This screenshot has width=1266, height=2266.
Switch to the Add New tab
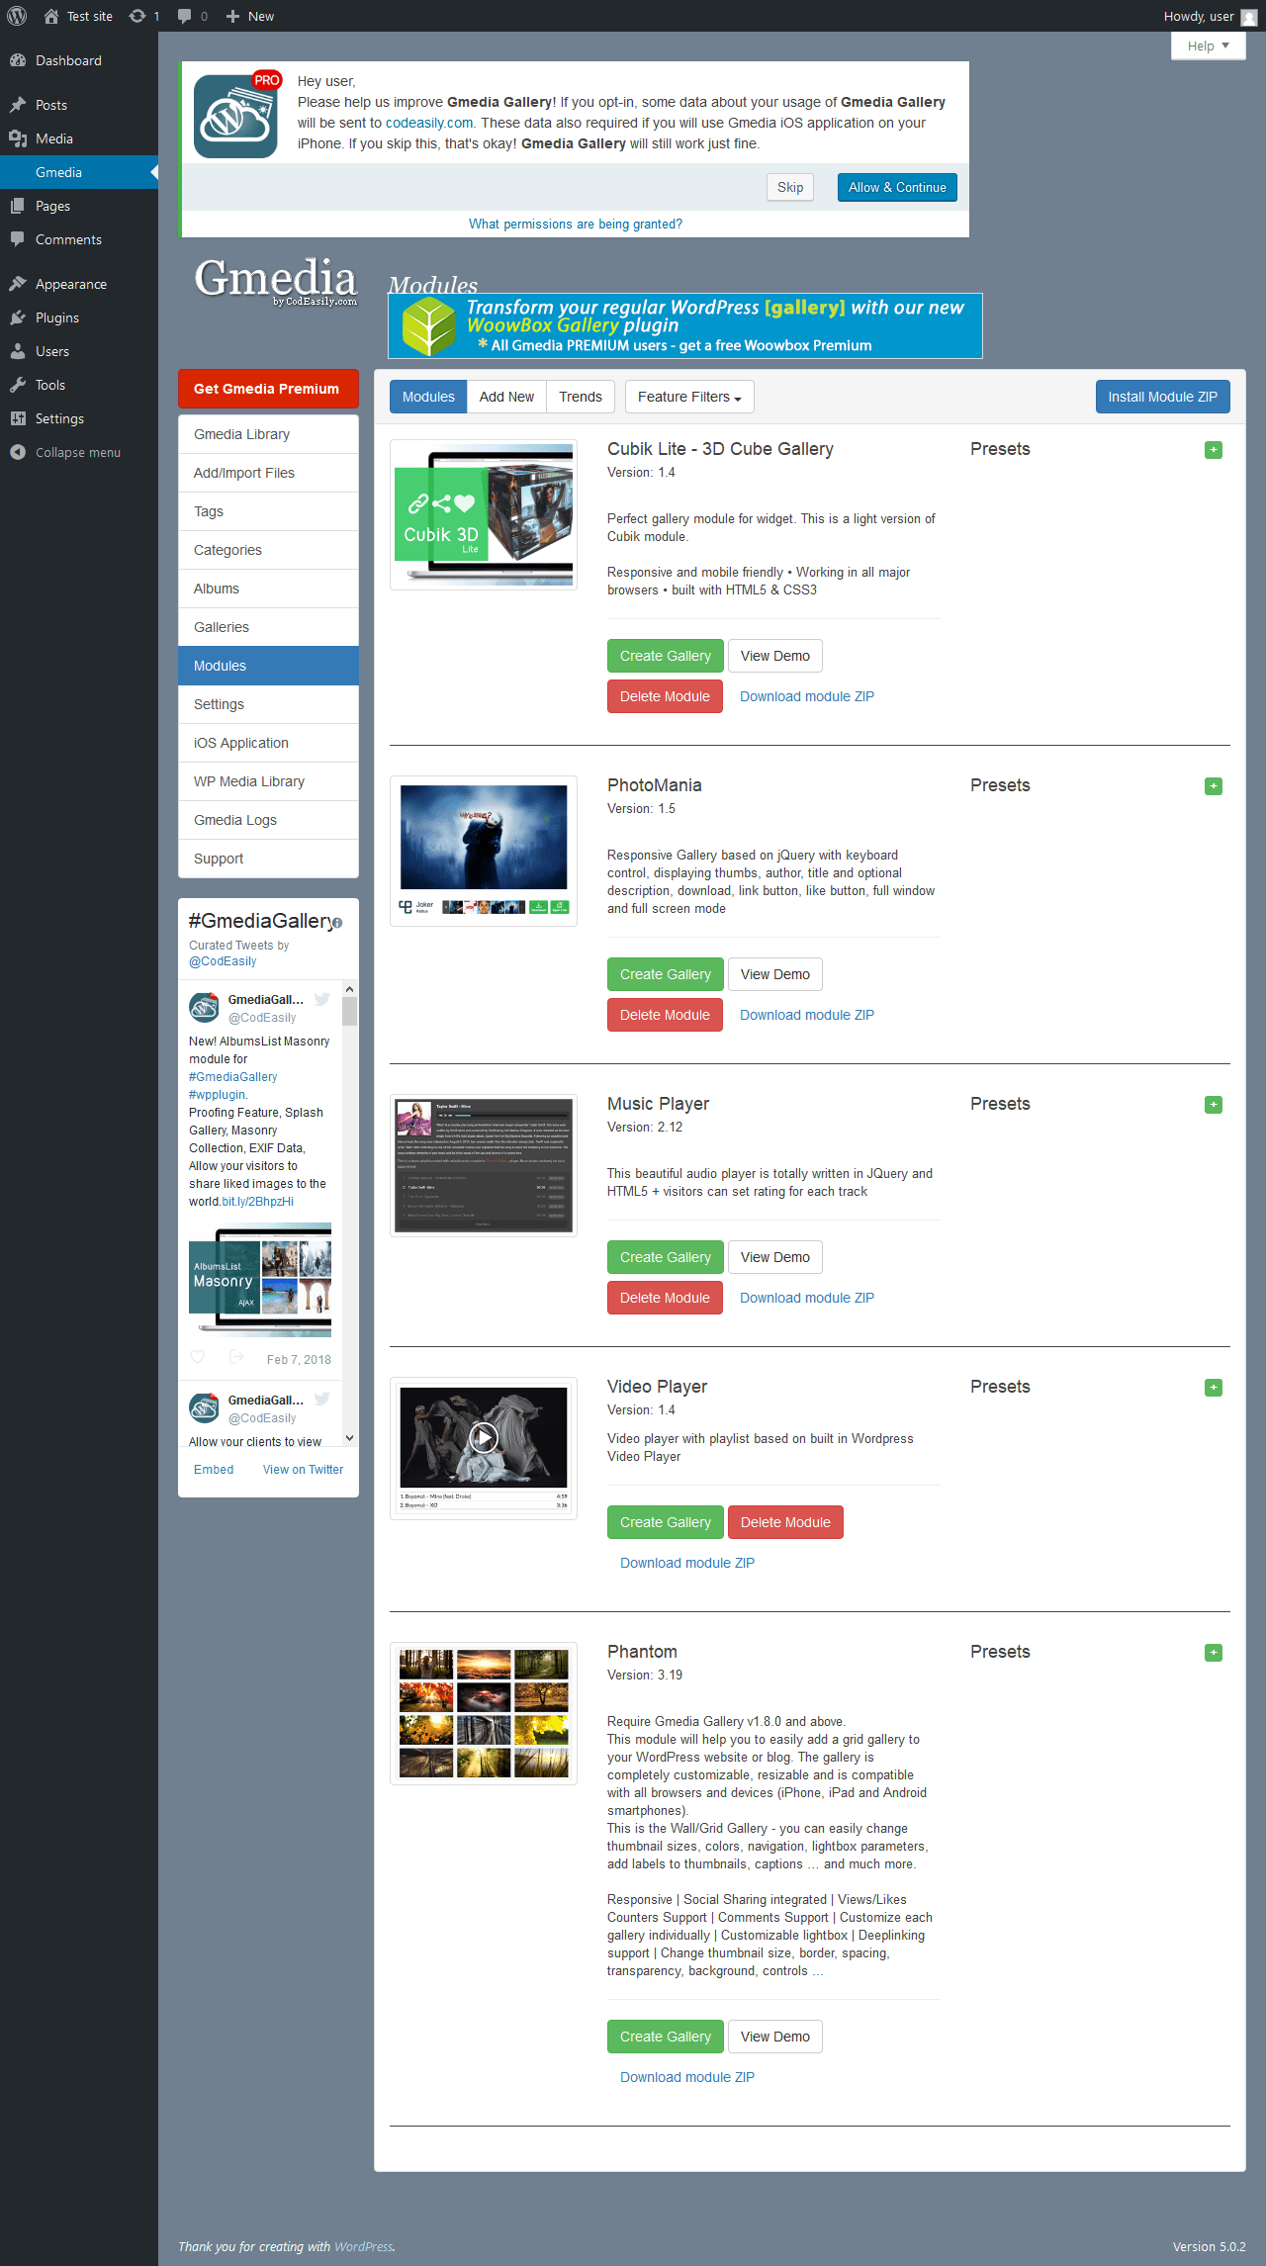(x=506, y=397)
